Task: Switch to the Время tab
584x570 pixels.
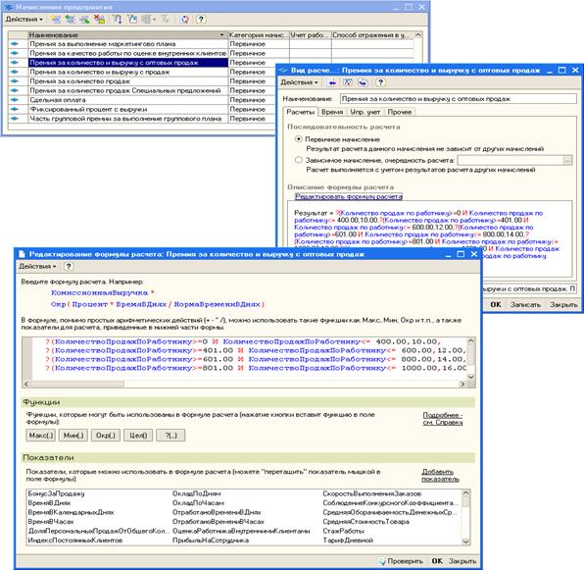Action: click(332, 112)
